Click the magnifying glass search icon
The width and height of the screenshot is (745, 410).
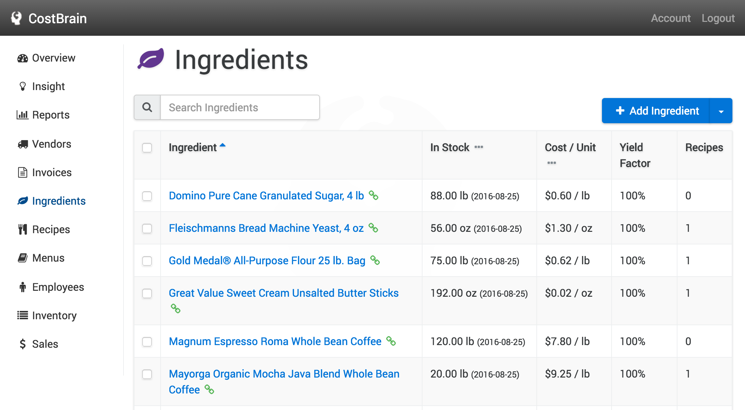click(x=147, y=107)
